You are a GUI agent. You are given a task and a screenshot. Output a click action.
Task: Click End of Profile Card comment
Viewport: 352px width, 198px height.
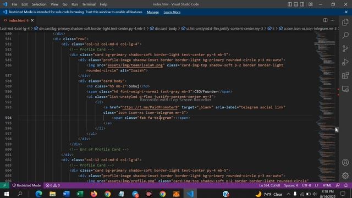[99, 149]
